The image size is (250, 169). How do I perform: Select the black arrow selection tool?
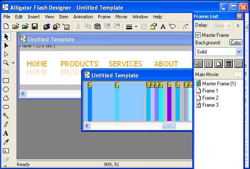click(6, 37)
